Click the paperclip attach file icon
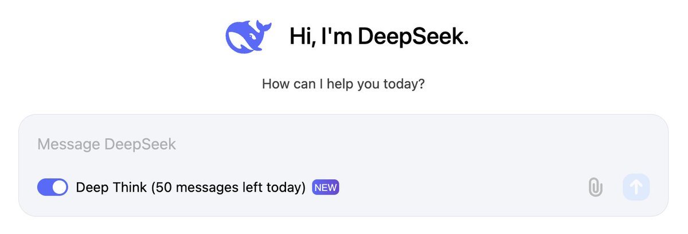 pos(595,188)
